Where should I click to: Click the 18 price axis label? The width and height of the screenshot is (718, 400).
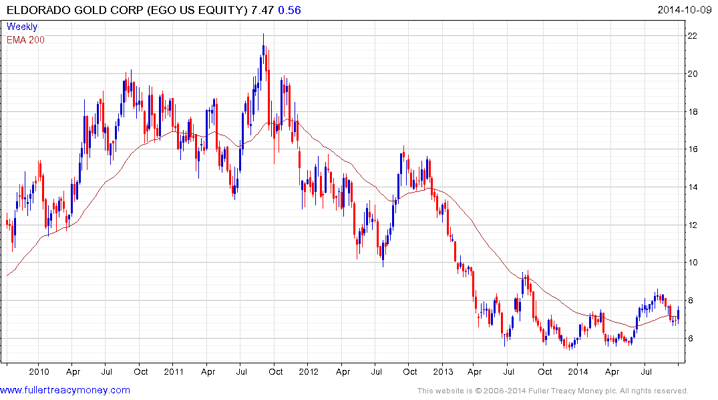point(693,111)
